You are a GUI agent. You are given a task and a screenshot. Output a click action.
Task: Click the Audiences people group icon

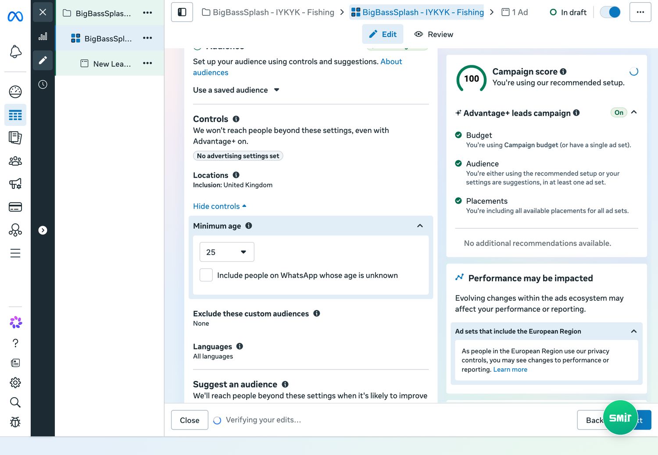click(x=15, y=161)
